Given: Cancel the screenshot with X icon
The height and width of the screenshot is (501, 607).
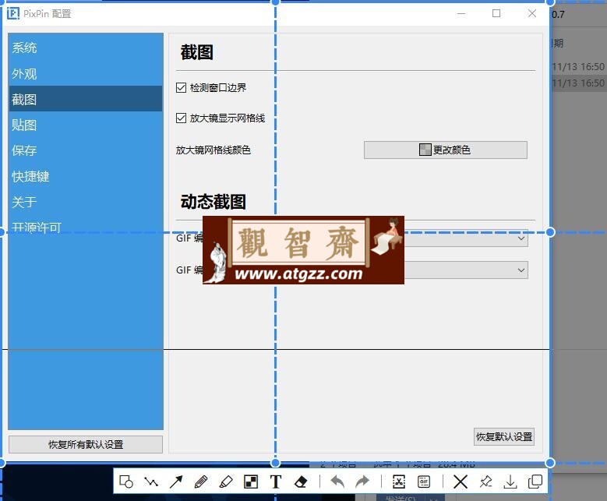Looking at the screenshot, I should pyautogui.click(x=461, y=482).
